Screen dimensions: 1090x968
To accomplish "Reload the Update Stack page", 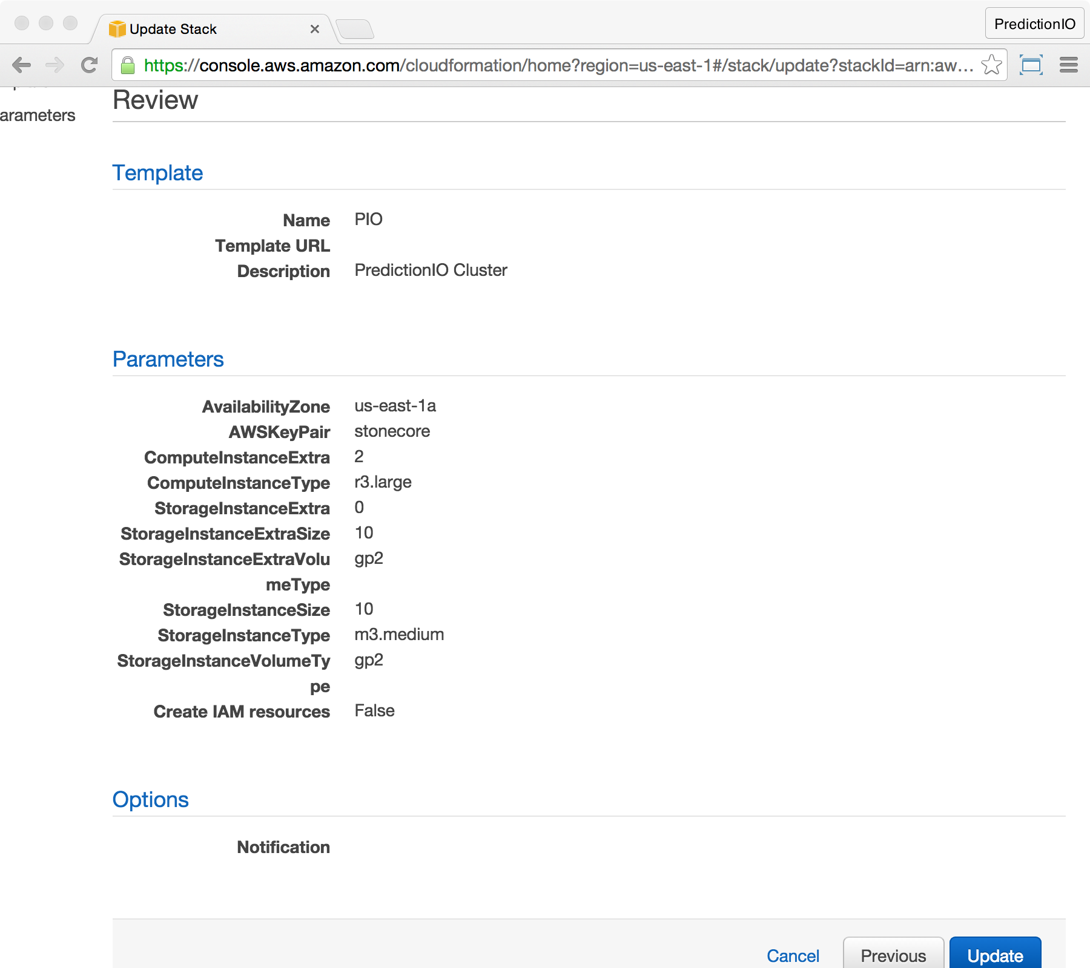I will (x=90, y=65).
